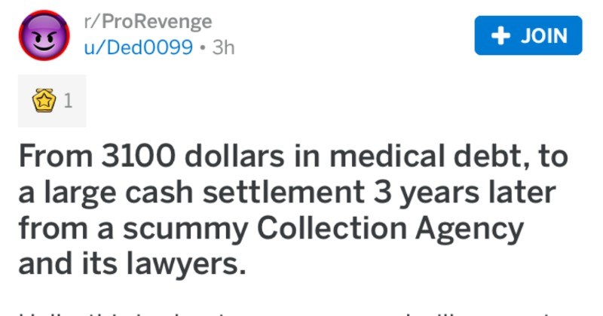Image resolution: width=603 pixels, height=316 pixels.
Task: Click the 3h post timestamp
Action: pos(223,47)
